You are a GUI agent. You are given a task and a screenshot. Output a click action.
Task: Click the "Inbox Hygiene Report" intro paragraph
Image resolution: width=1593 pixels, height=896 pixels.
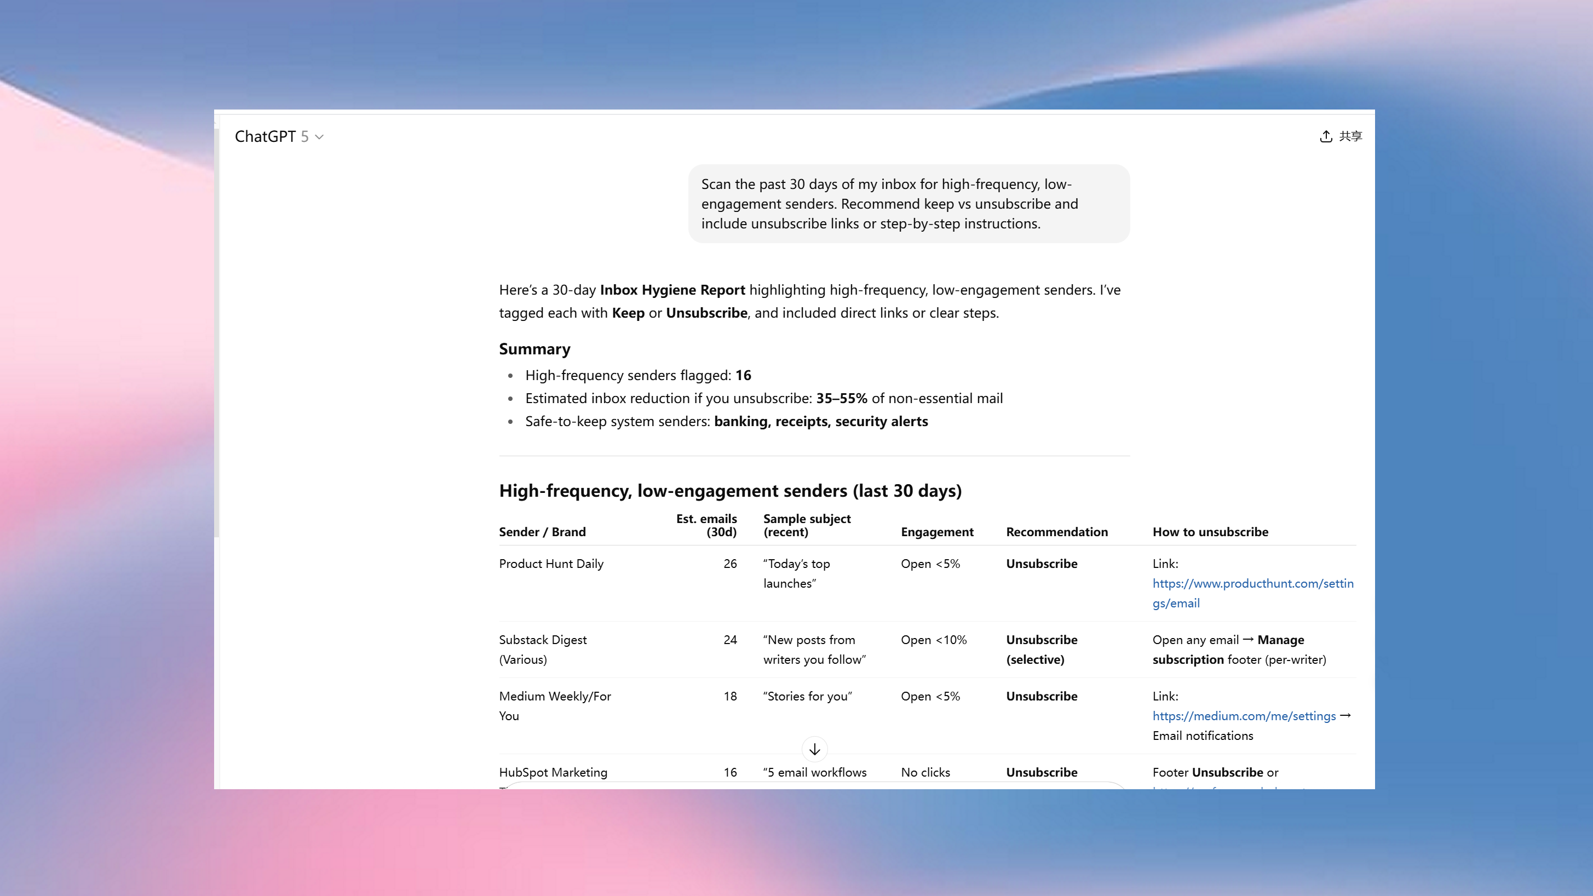tap(809, 301)
